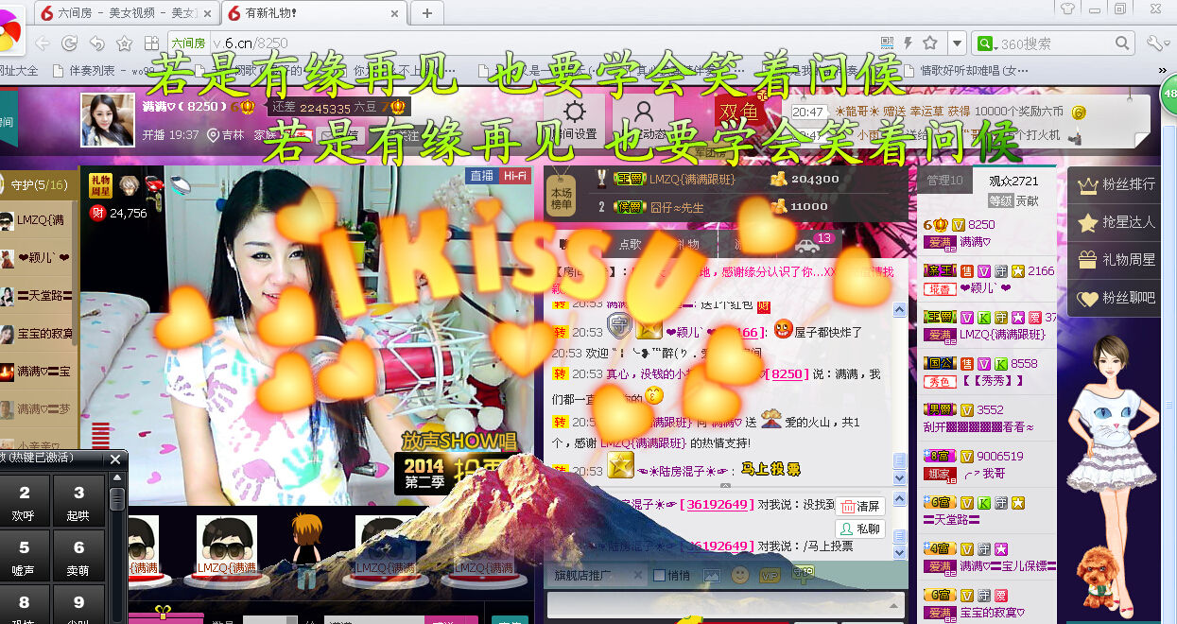Click the magnifier in 360 search box
Screen dimensions: 1177x624
[1122, 43]
